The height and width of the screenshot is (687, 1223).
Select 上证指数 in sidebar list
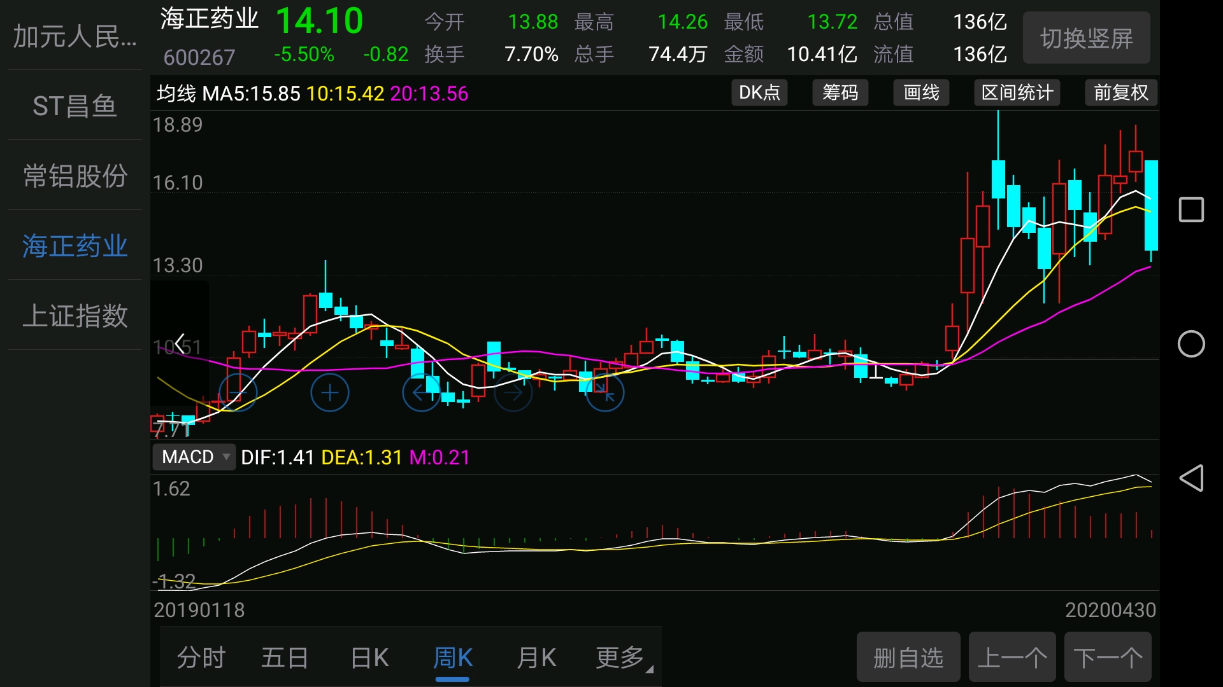75,316
